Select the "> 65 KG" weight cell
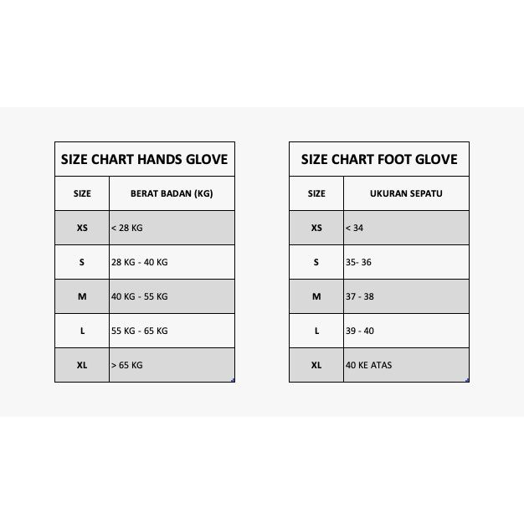524x524 pixels. [x=172, y=365]
